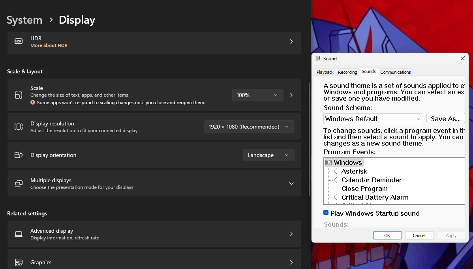Click the Sound dialog speaker icon in title bar

click(318, 58)
